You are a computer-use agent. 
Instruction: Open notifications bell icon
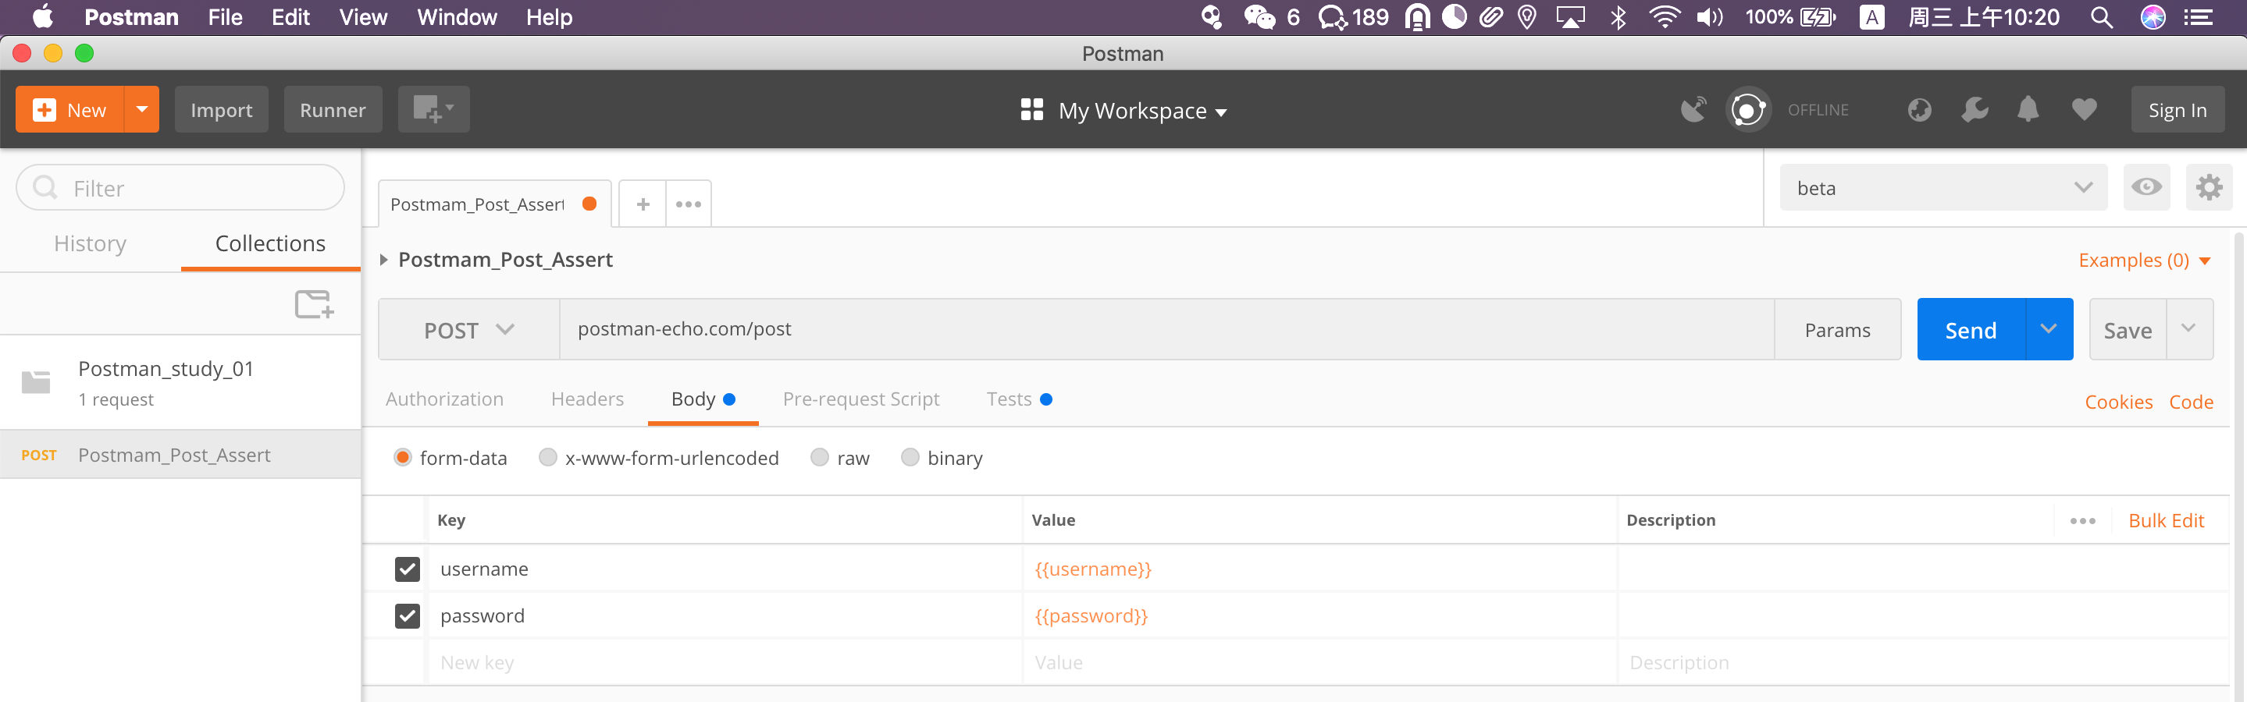2028,110
